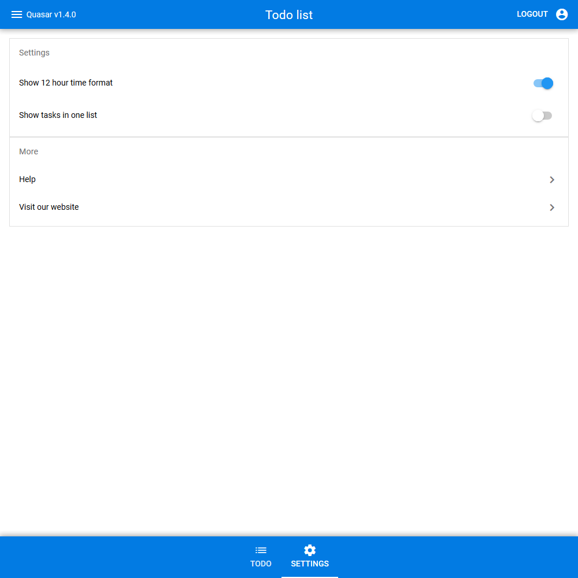Select the SETTINGS tab label
The width and height of the screenshot is (578, 578).
(x=310, y=564)
